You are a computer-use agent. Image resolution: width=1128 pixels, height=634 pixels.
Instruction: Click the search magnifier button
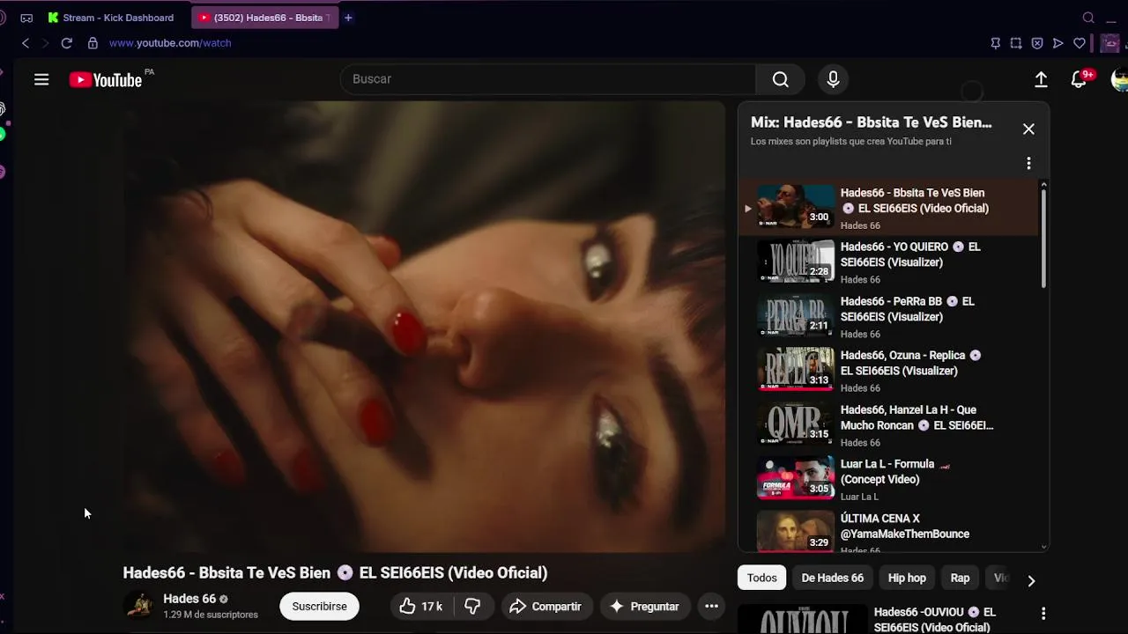coord(780,79)
